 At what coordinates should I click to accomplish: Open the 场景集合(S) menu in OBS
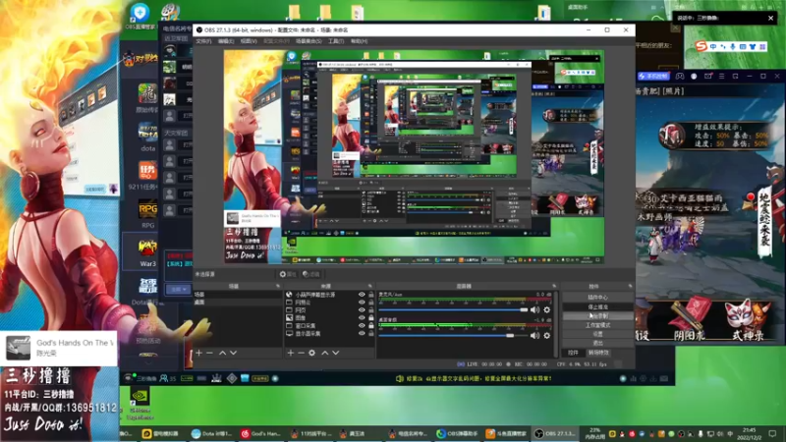click(309, 41)
